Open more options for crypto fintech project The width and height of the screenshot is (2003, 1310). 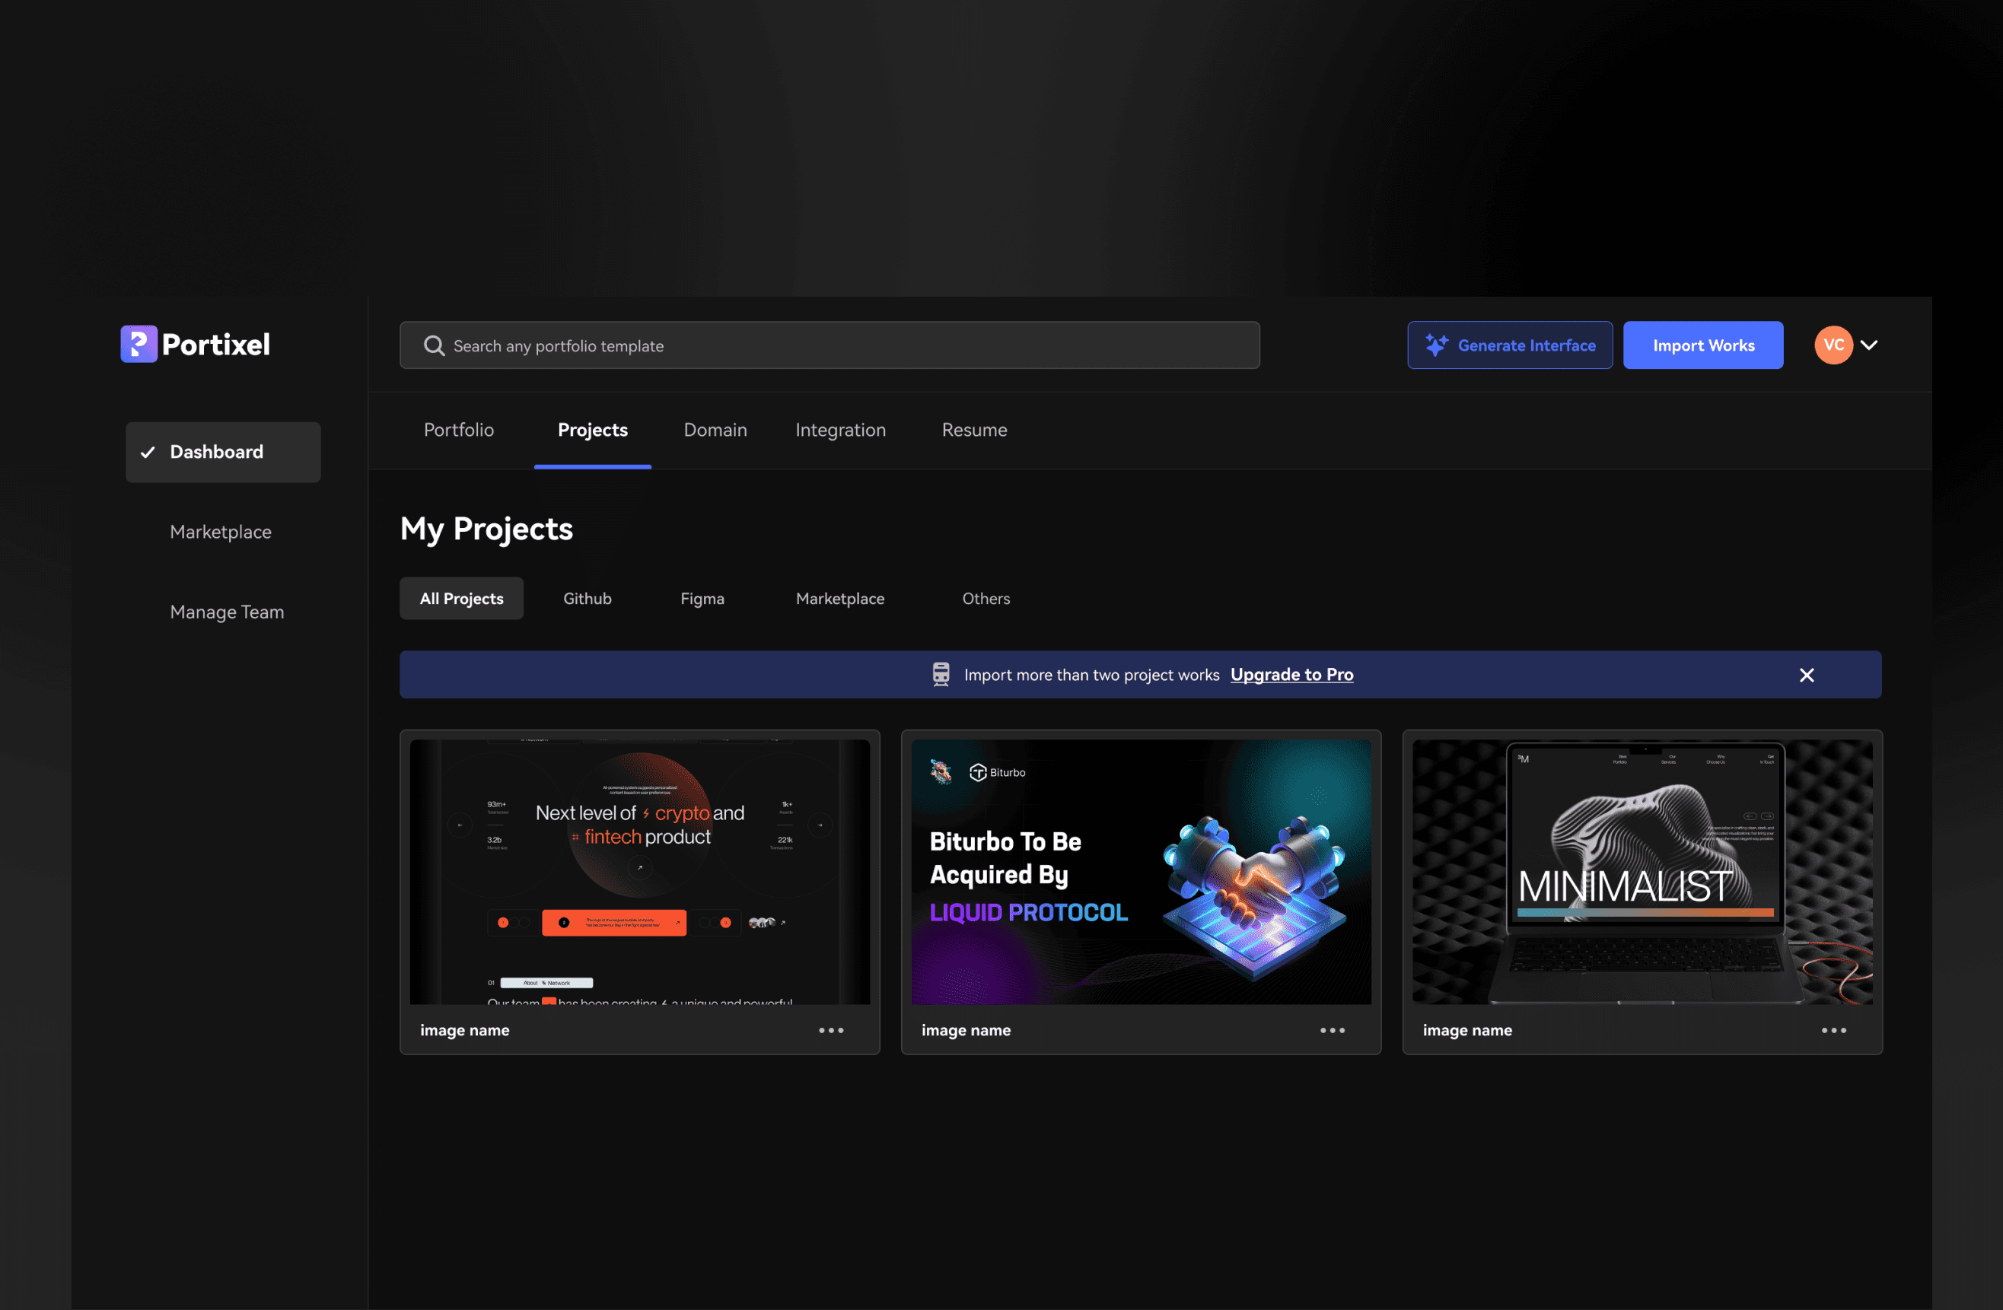[x=831, y=1030]
